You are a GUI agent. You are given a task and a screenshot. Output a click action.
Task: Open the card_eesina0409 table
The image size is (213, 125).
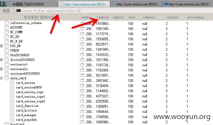tap(29, 87)
